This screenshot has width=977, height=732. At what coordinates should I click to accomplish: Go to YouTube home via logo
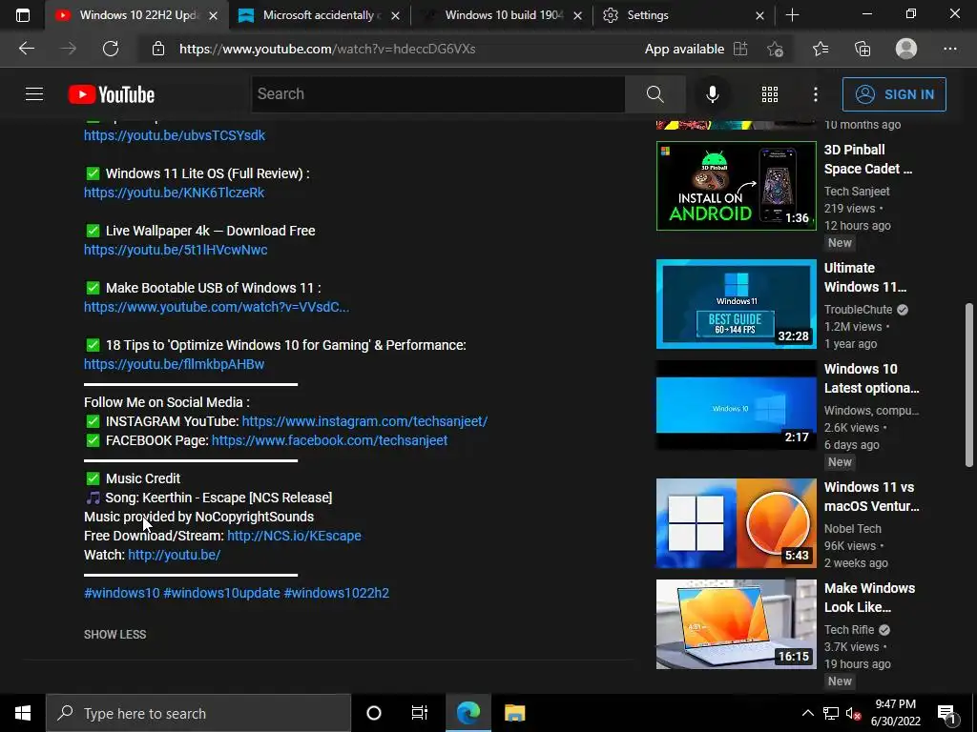pyautogui.click(x=112, y=94)
